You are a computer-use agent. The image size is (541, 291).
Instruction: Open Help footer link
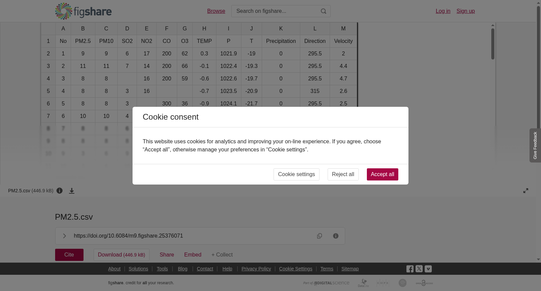pos(227,269)
